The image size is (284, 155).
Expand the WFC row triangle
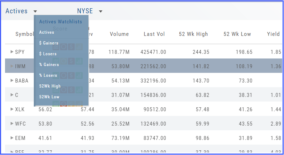[x=12, y=124]
